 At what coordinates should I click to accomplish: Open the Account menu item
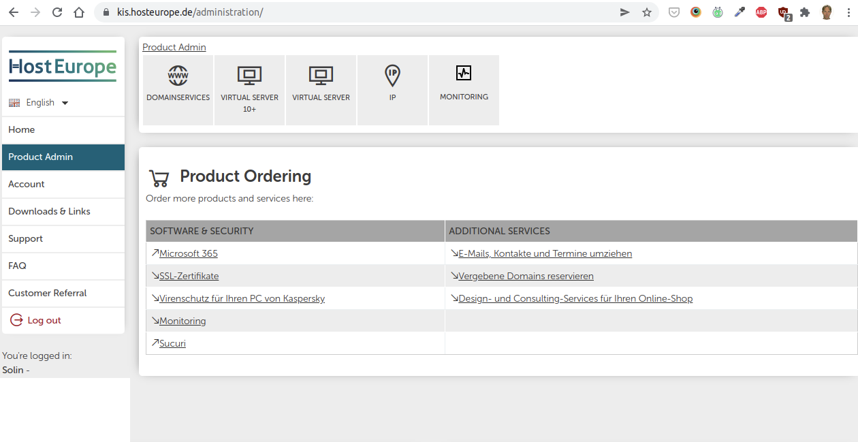coord(27,184)
